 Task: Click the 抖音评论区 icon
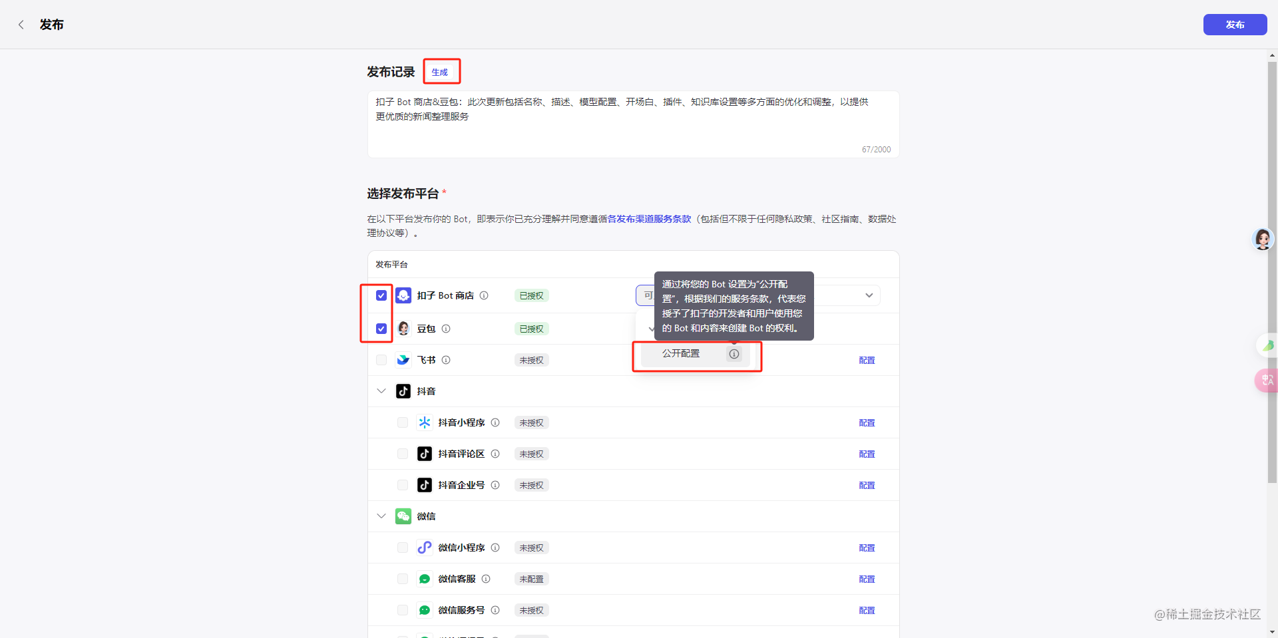425,454
